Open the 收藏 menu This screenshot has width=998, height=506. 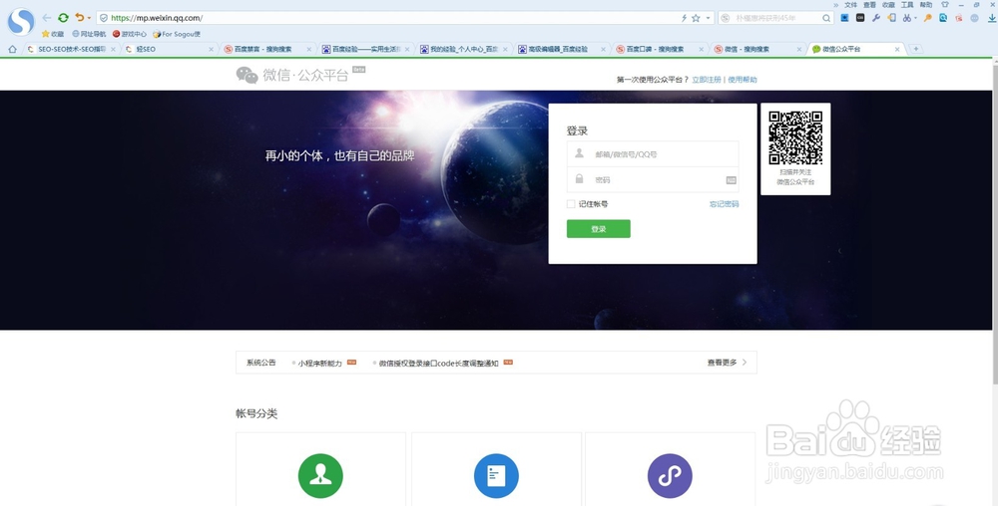tap(888, 4)
